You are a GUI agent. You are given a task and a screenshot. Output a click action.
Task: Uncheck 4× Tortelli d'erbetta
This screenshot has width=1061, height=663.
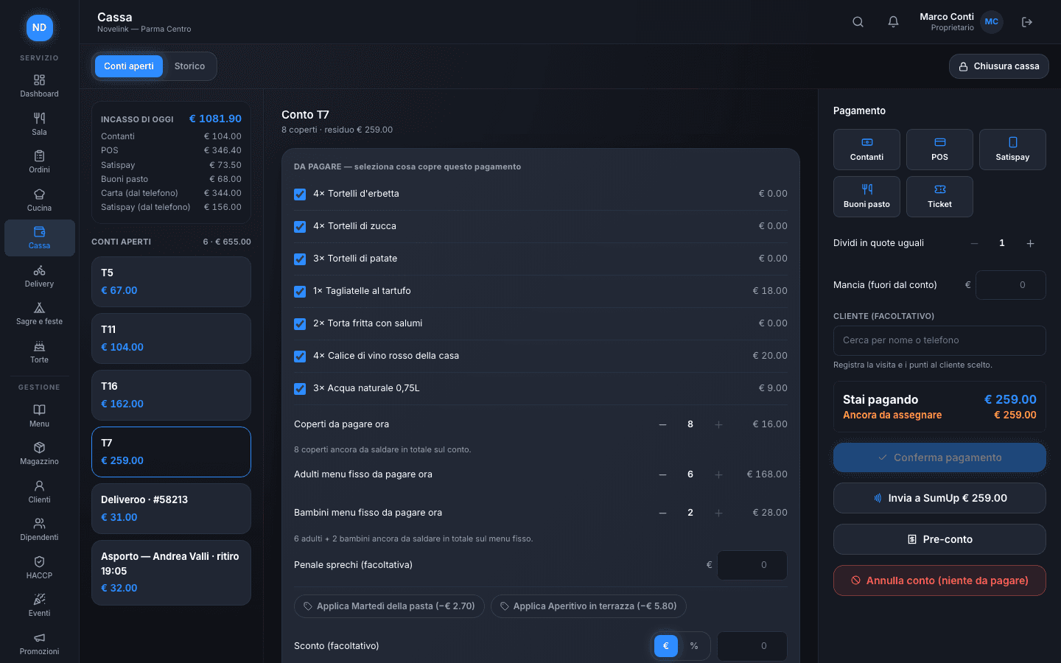pos(300,194)
